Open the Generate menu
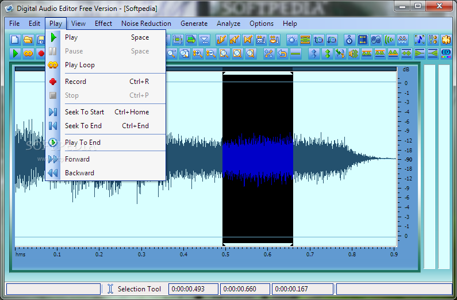 [x=194, y=24]
